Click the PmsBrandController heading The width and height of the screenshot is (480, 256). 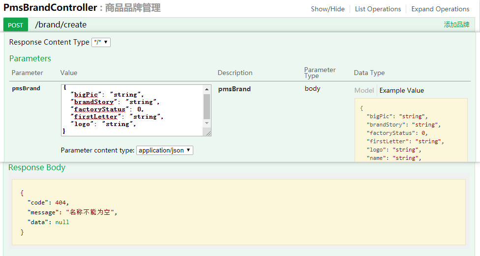pyautogui.click(x=50, y=8)
